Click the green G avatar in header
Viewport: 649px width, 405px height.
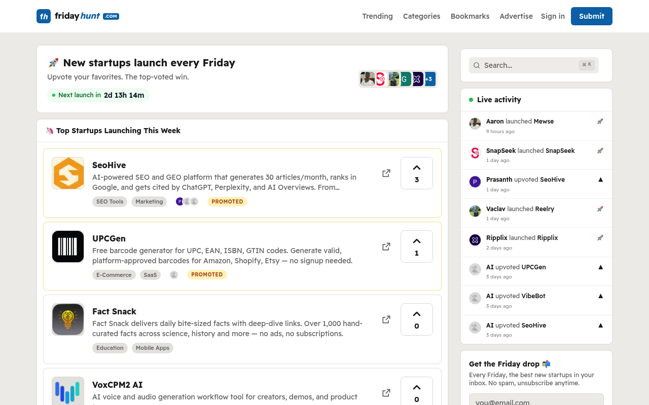point(405,79)
